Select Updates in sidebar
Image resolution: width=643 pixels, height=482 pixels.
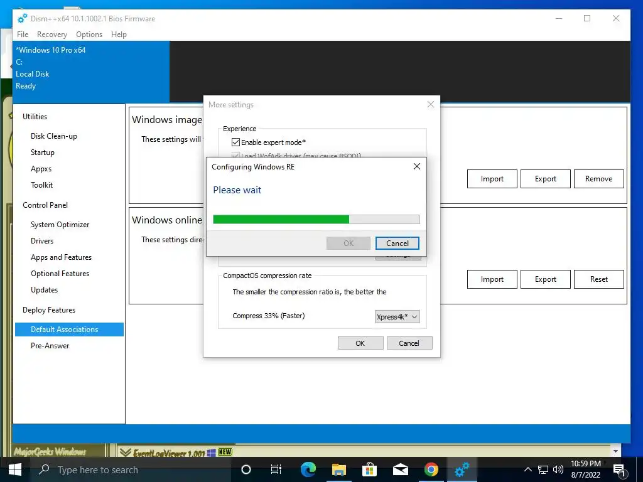(x=45, y=290)
